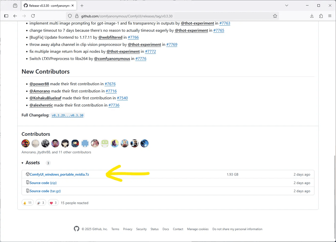Open the v0.3.29...v0.3.30 changelog link
The width and height of the screenshot is (336, 242).
[x=67, y=115]
